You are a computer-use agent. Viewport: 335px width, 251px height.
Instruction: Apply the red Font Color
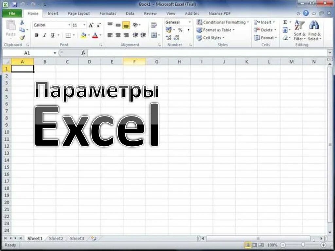point(95,35)
